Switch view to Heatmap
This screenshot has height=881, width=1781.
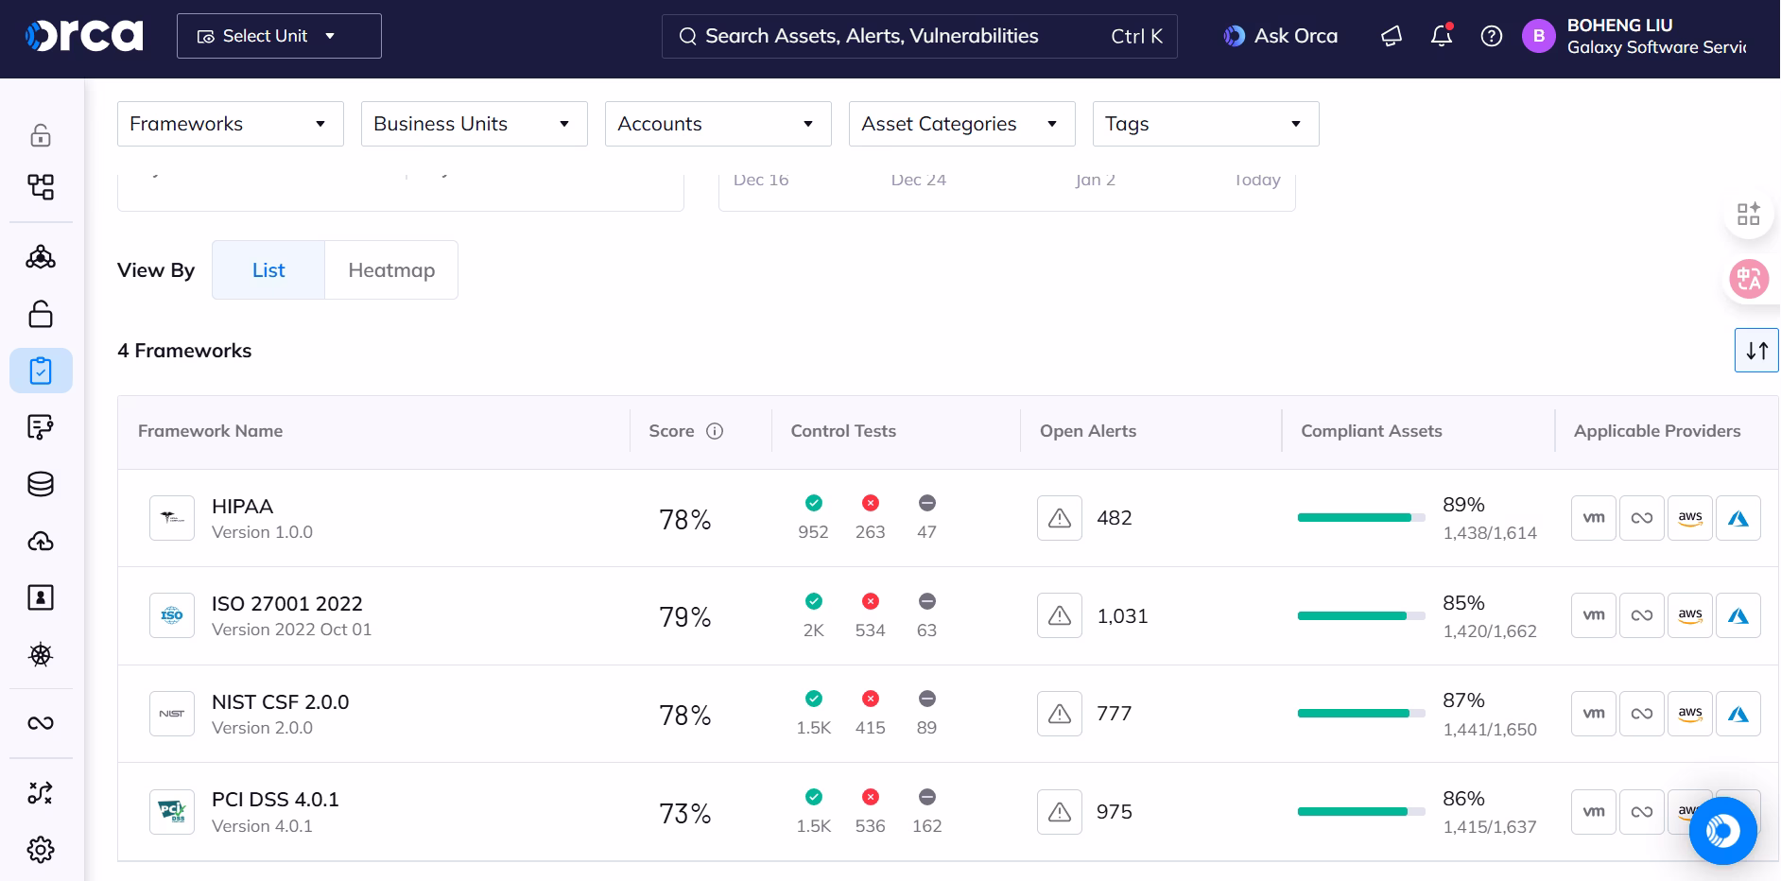[x=391, y=270]
